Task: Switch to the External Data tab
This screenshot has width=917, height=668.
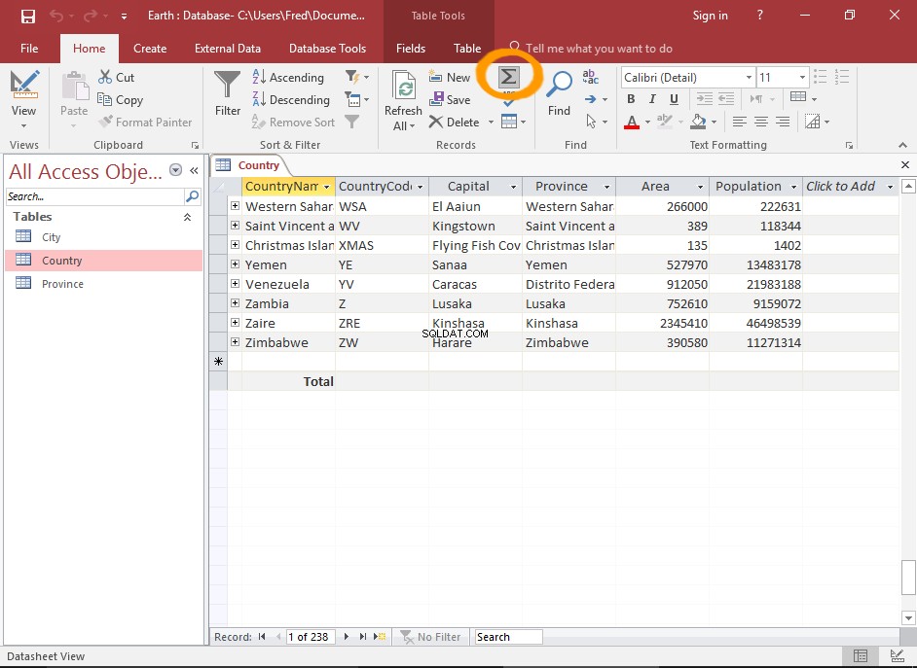Action: [x=228, y=49]
